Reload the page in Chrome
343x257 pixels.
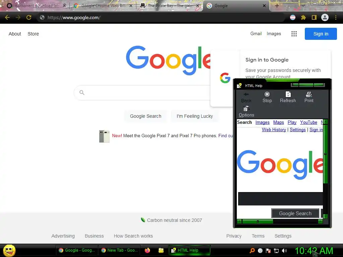[29, 17]
